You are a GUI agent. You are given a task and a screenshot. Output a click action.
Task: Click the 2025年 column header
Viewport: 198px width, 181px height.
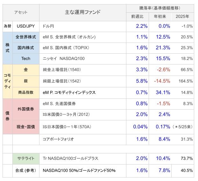pos(183,17)
